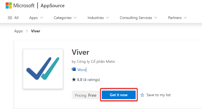Click the Word application icon
The image size is (202, 109).
point(74,69)
